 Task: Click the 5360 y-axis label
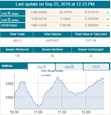click(x=10, y=97)
